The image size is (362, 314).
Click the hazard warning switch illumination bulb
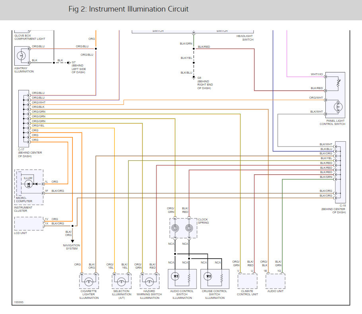click(x=149, y=281)
